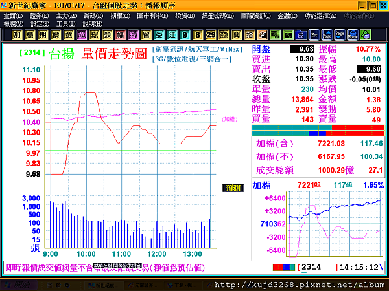Screen dimensions: 389x291
Task: Click the pink 選 toolbar icon
Action: (82, 35)
